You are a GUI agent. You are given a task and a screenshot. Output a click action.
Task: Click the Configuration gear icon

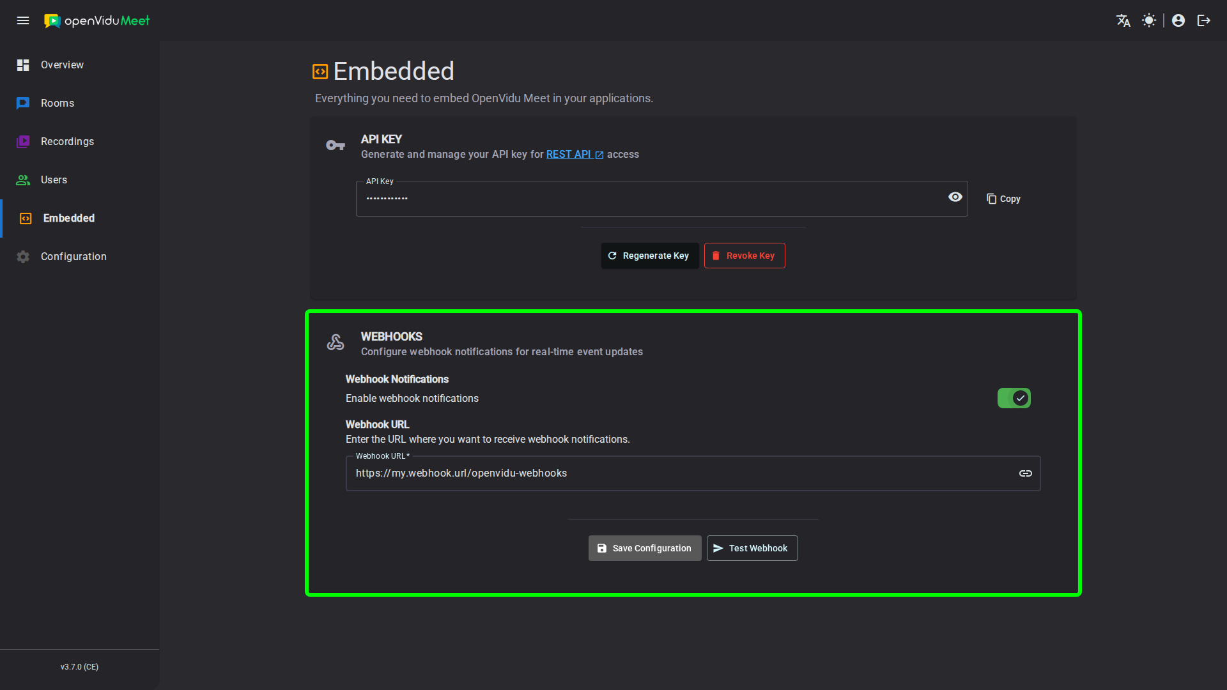coord(23,257)
